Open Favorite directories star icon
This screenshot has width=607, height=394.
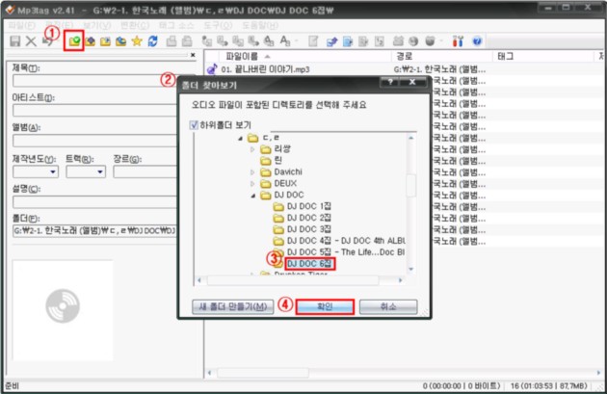[137, 41]
